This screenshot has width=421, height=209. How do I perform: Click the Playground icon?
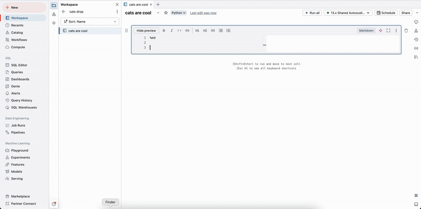[7, 150]
